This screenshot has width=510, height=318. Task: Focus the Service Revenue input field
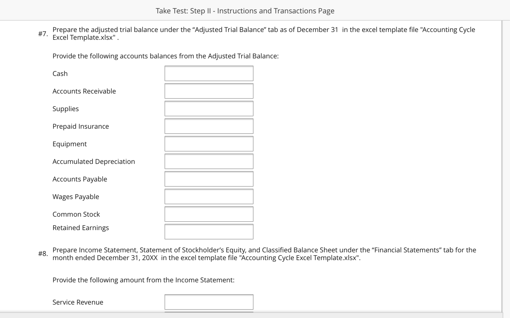[209, 302]
